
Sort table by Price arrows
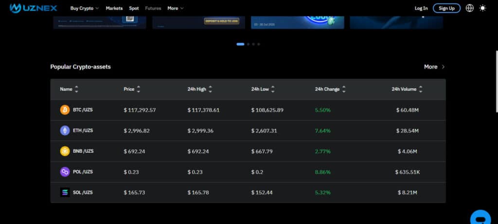coord(138,89)
